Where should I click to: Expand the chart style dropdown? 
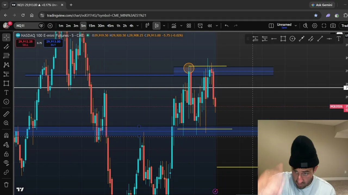tap(164, 26)
